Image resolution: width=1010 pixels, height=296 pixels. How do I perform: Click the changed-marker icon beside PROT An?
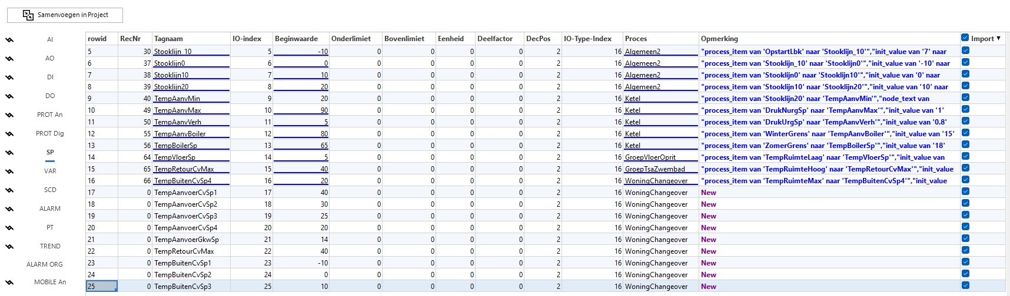9,115
